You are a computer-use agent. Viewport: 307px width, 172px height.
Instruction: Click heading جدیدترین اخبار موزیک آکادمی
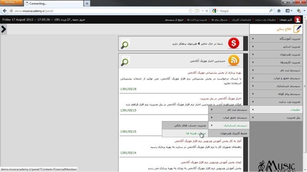(x=207, y=61)
